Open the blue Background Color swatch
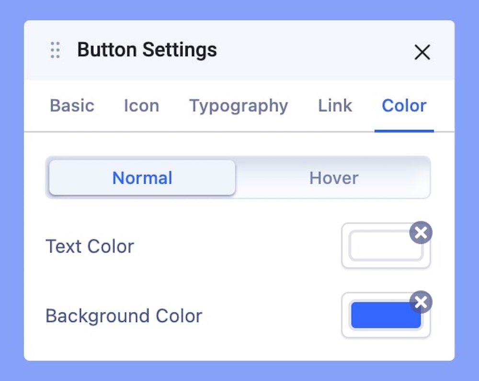This screenshot has width=479, height=381. 383,316
